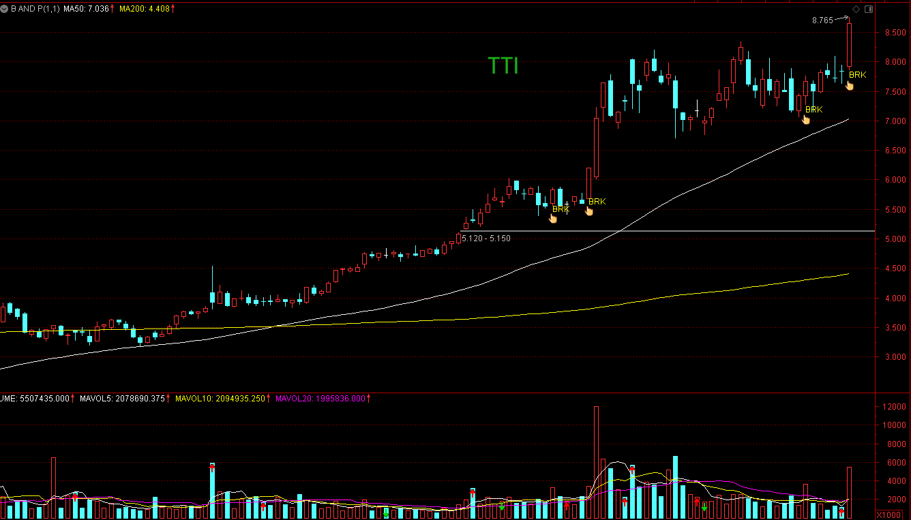911x520 pixels.
Task: Click 8000 on the volume axis
Action: [895, 444]
